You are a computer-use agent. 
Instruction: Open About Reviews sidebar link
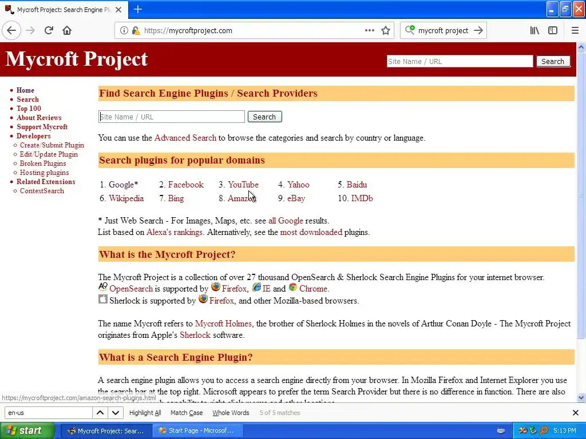[39, 118]
